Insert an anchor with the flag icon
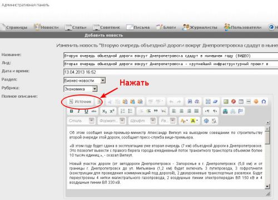This screenshot has height=200, width=278. (241, 111)
